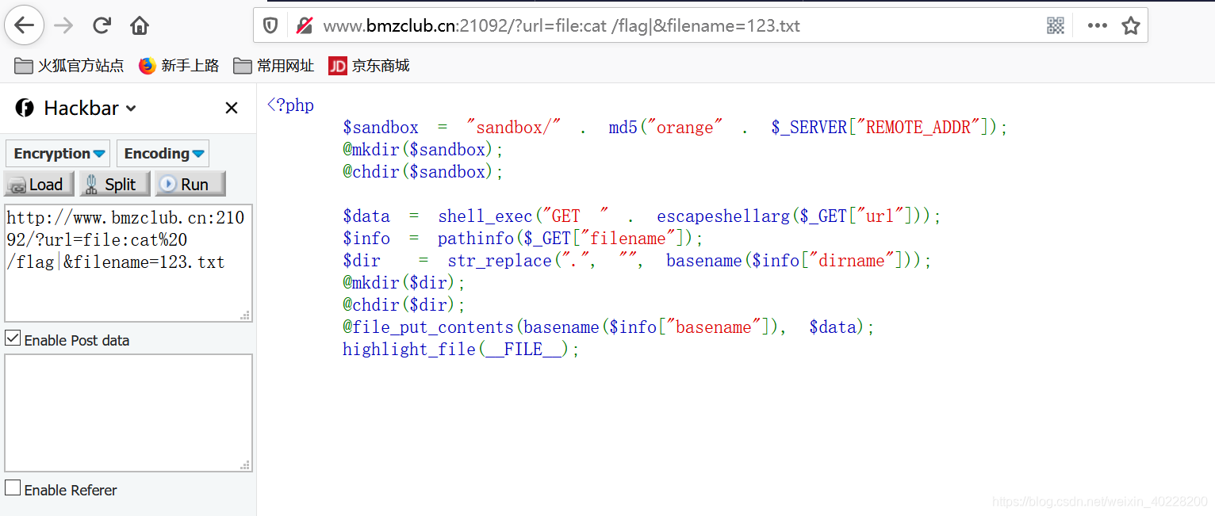The width and height of the screenshot is (1215, 516).
Task: Open the page actions three-dot menu
Action: 1098,25
